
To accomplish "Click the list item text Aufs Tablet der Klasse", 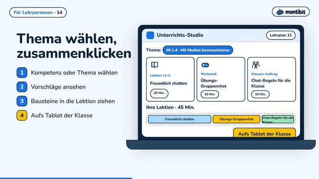I will (x=62, y=115).
